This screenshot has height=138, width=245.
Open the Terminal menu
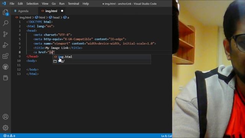(73, 3)
